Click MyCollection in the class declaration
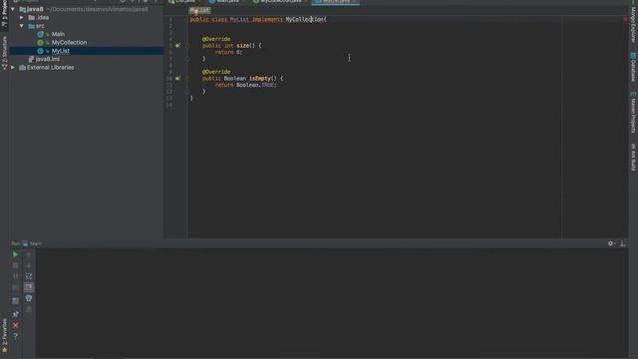The width and height of the screenshot is (638, 359). pos(304,19)
